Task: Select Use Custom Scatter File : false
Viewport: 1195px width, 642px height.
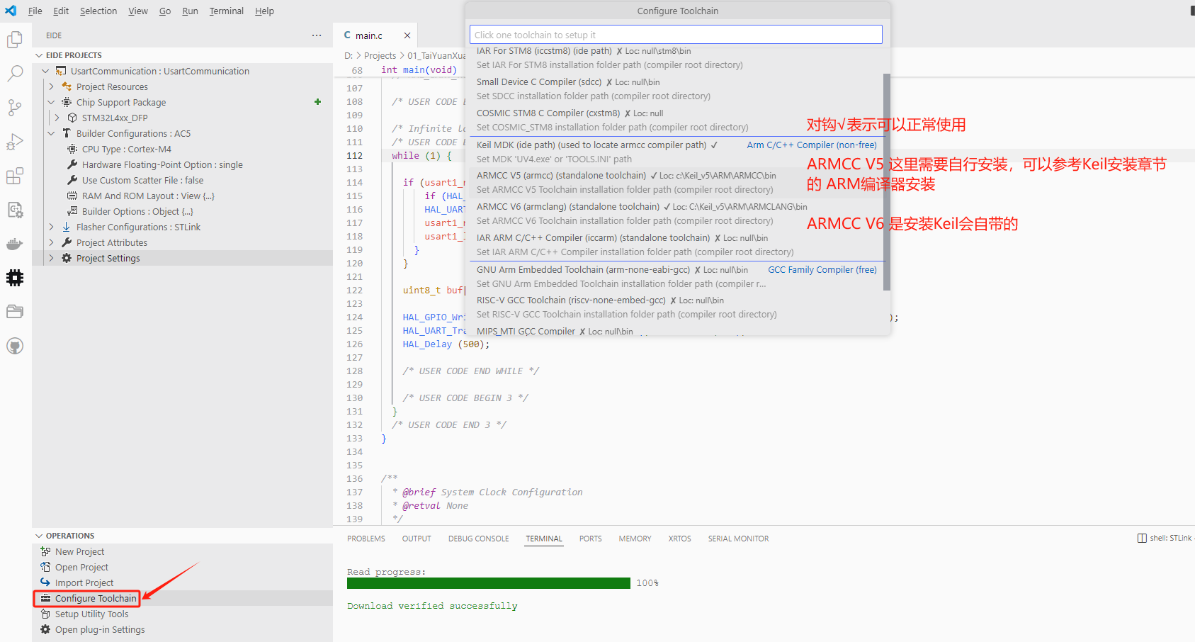Action: point(142,180)
